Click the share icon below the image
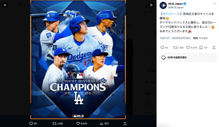Viewport: 219px width, 127px height. point(125,123)
